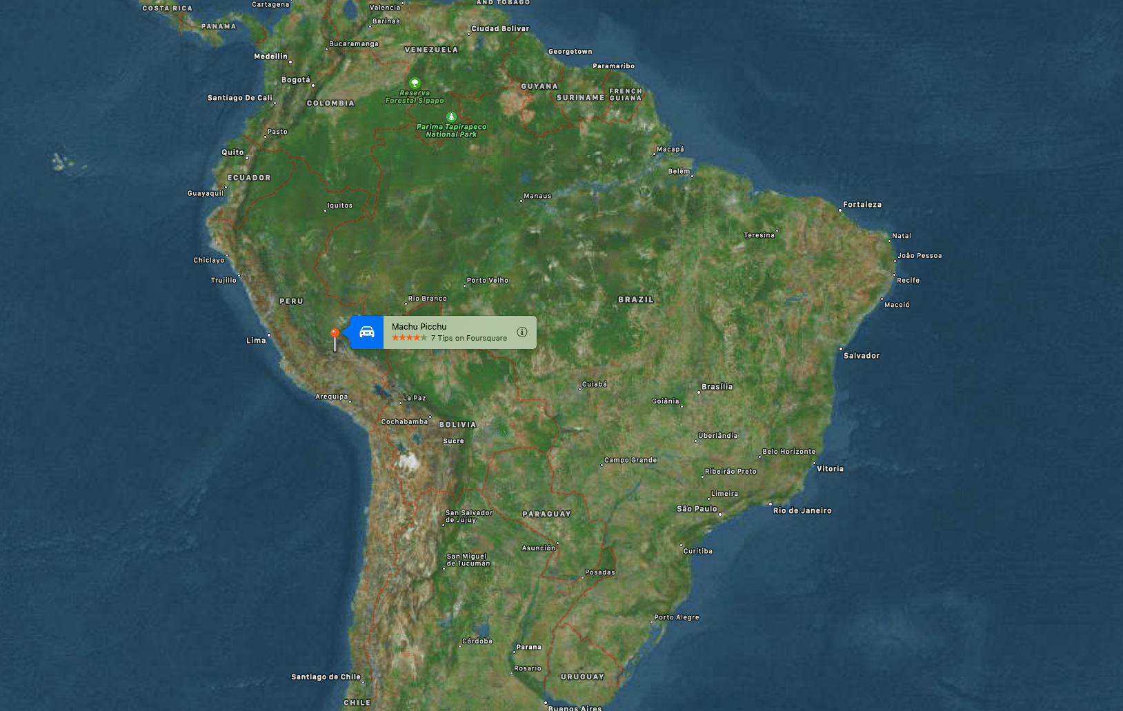The height and width of the screenshot is (711, 1123).
Task: Click the Trujillo city label
Action: (224, 281)
